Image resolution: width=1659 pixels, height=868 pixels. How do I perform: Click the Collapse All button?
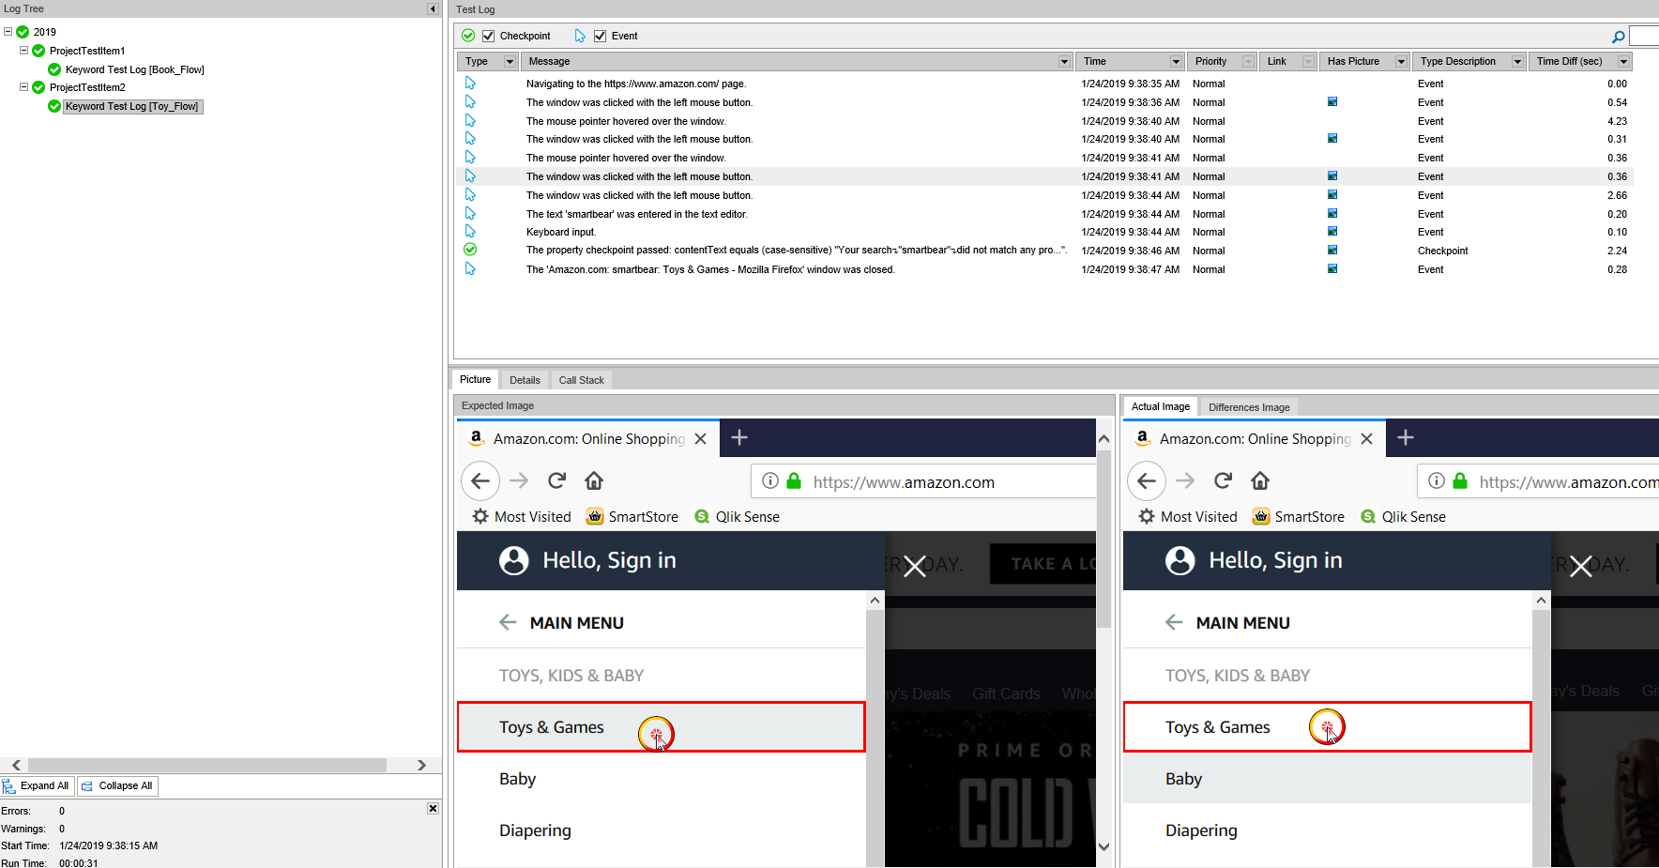coord(117,785)
